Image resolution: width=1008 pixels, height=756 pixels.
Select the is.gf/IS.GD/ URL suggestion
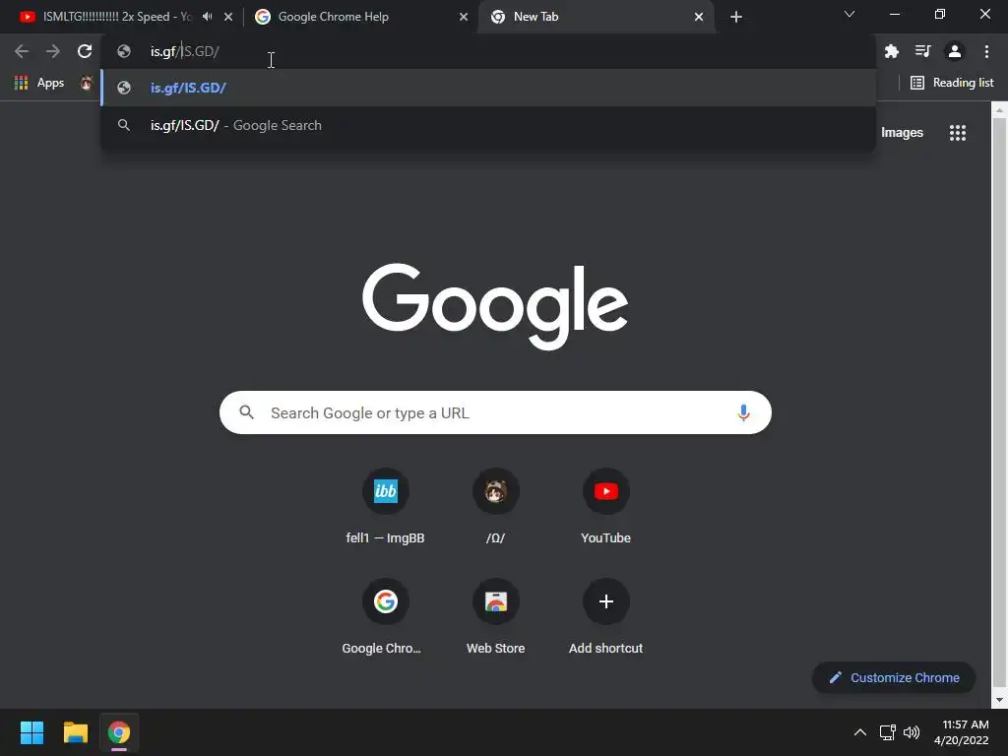(x=488, y=88)
